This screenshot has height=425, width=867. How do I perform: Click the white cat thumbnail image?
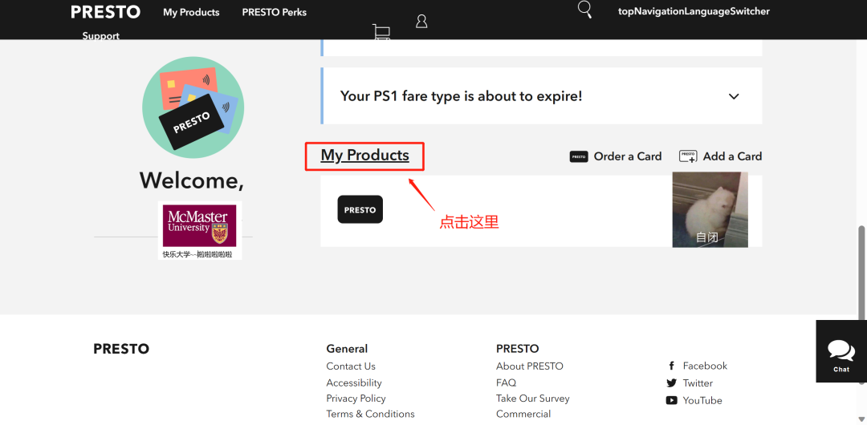tap(710, 209)
